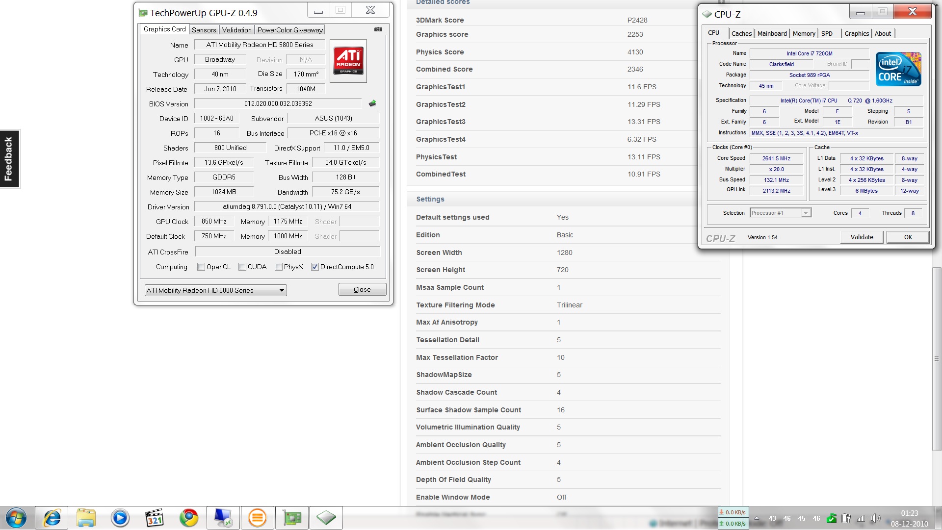Open Internet Explorer from the taskbar
The height and width of the screenshot is (530, 942).
(52, 518)
